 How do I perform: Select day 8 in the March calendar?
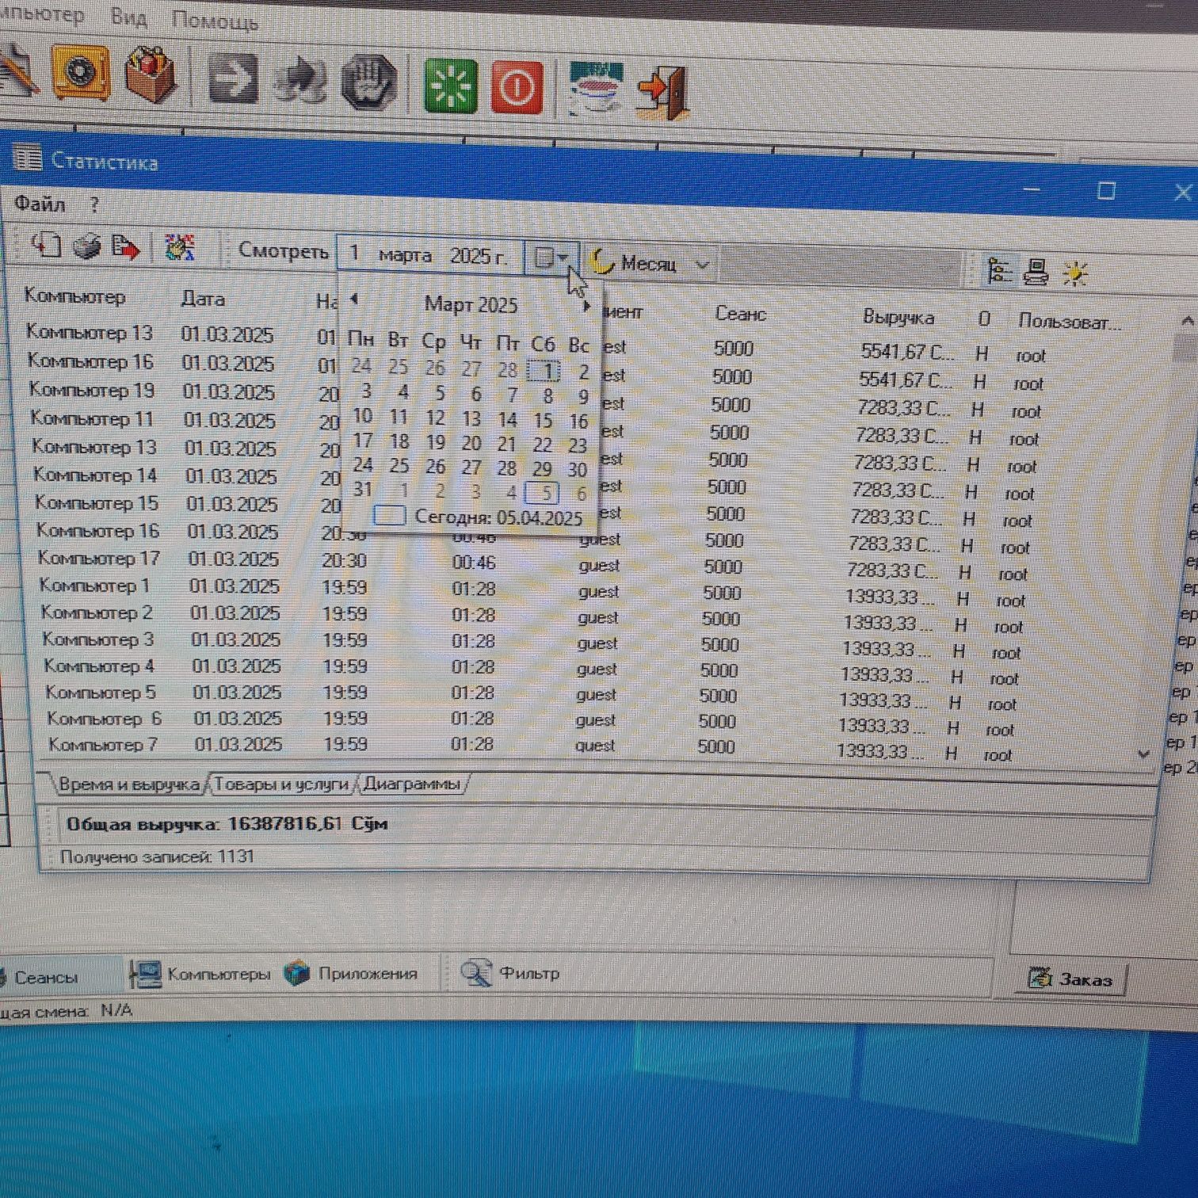point(547,395)
